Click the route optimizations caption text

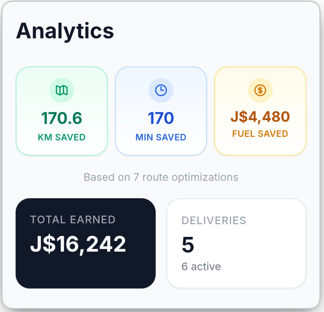point(161,177)
